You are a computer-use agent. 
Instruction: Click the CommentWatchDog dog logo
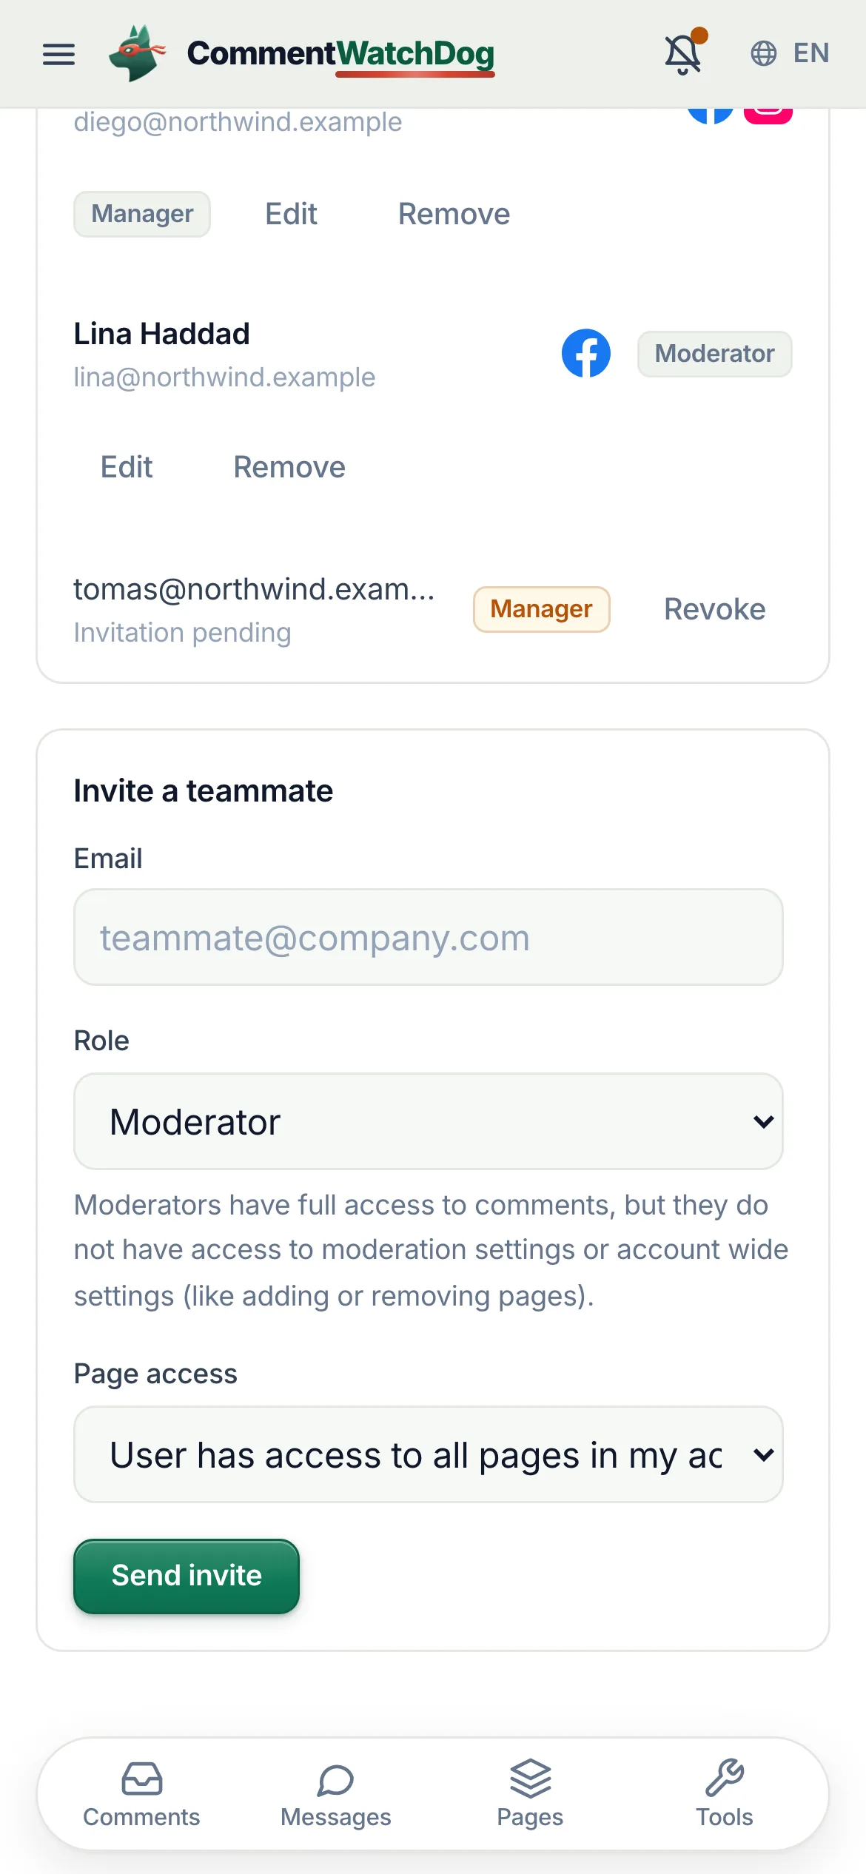pyautogui.click(x=137, y=53)
